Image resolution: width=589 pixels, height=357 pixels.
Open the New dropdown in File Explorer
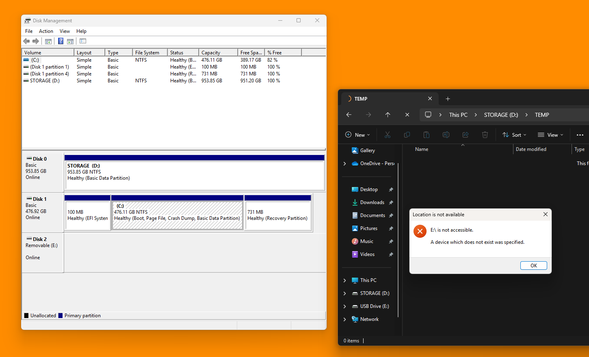[x=357, y=135]
